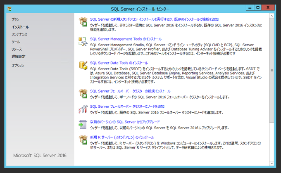Switch to the ツール page
The height and width of the screenshot is (173, 281).
pos(16,42)
